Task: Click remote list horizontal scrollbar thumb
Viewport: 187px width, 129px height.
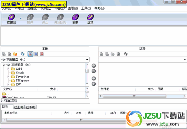Action: pyautogui.click(x=135, y=96)
